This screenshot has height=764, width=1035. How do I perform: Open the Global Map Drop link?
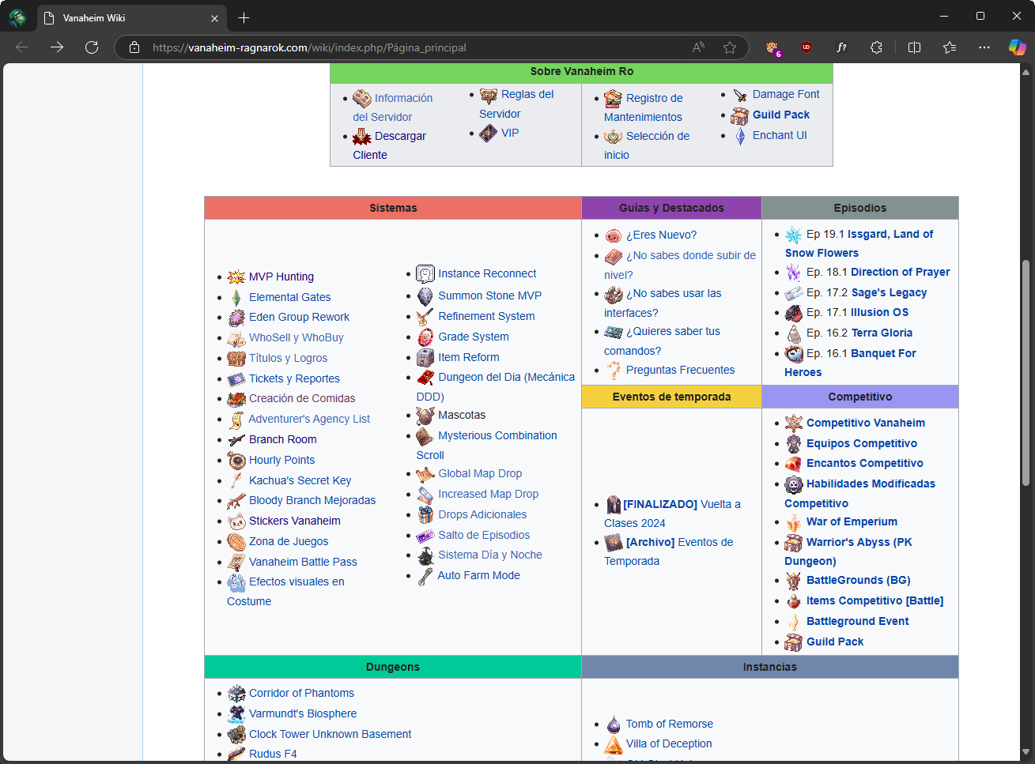pyautogui.click(x=480, y=473)
